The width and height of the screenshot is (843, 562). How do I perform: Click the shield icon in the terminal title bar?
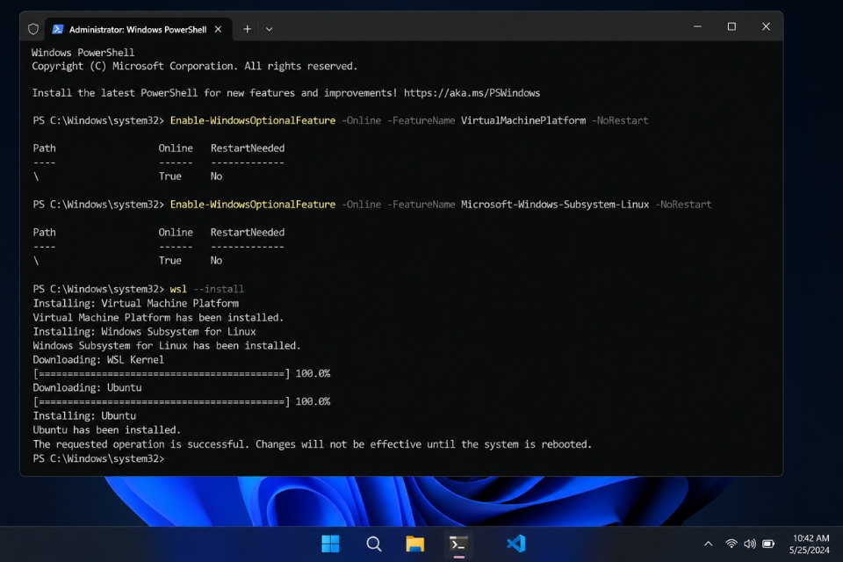pos(33,29)
